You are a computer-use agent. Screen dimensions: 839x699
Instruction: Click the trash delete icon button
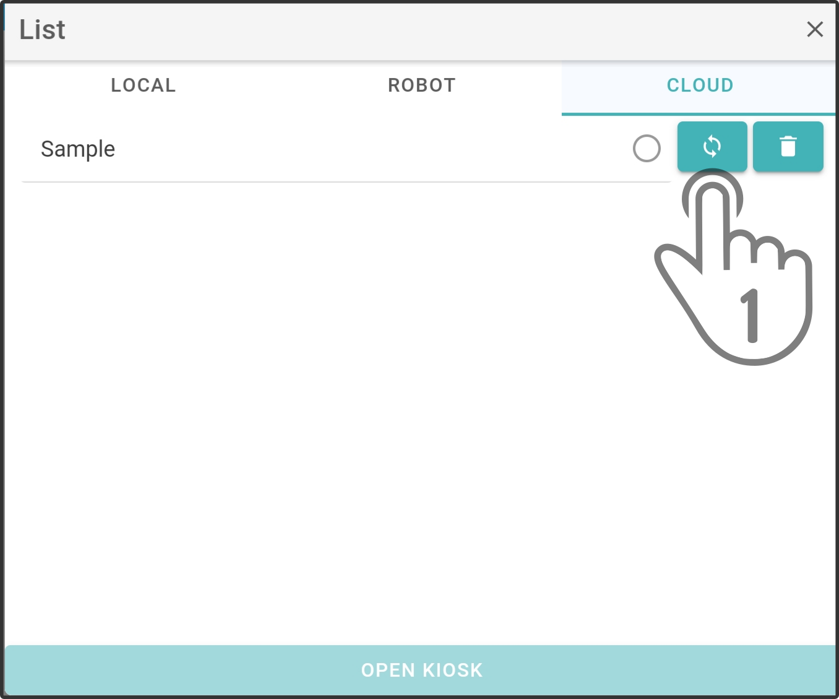[788, 147]
